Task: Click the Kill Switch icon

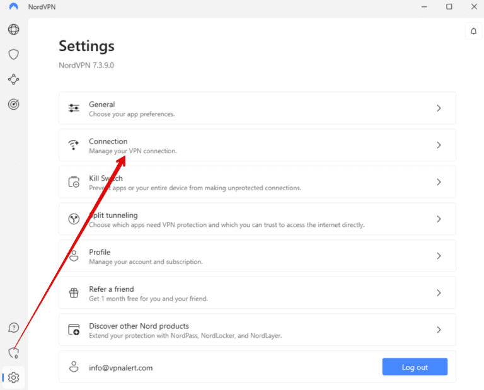Action: [x=74, y=182]
